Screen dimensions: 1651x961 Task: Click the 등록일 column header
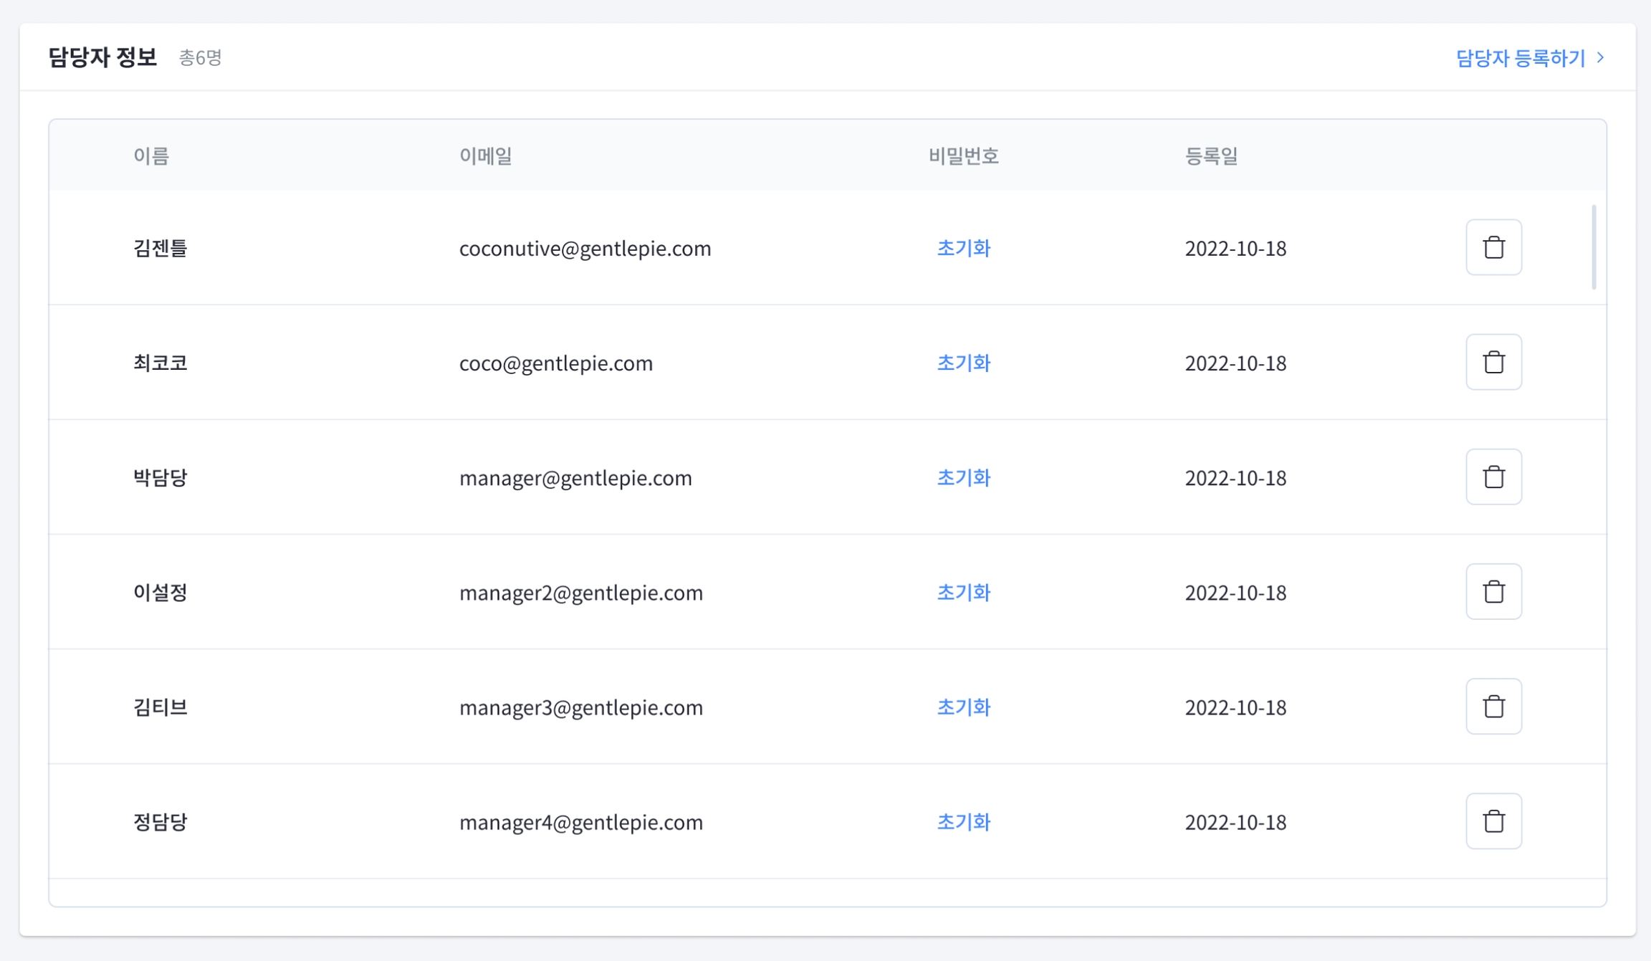1210,156
